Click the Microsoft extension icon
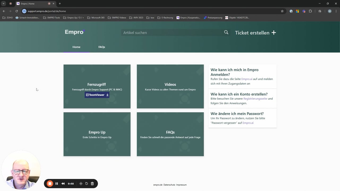Screen dimensions: 340x191 coord(297,11)
